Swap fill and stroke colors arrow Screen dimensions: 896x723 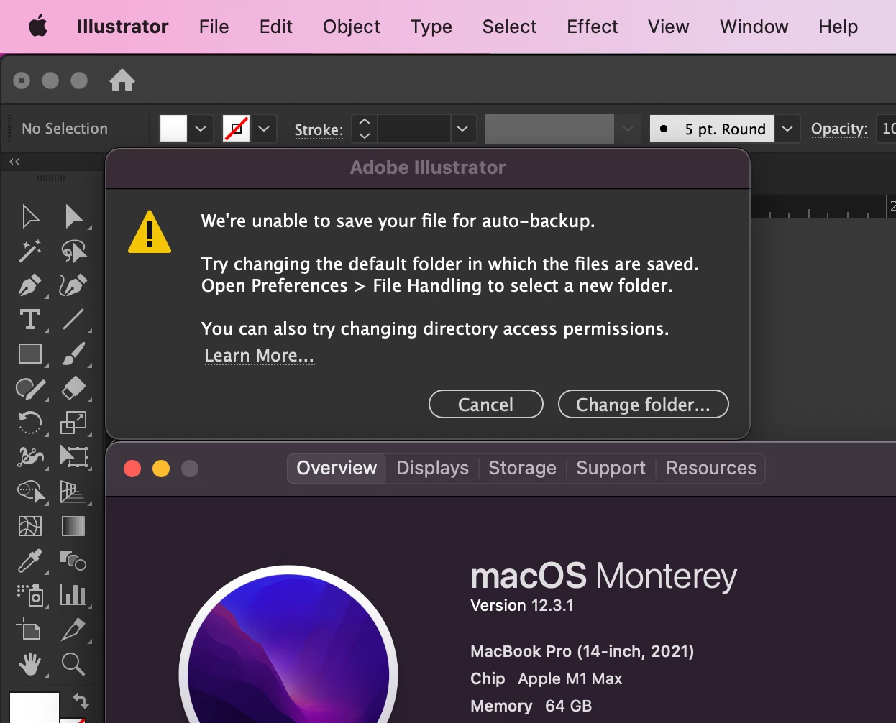coord(81,701)
